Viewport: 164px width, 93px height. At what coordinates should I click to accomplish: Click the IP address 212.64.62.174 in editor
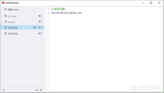coord(60,13)
